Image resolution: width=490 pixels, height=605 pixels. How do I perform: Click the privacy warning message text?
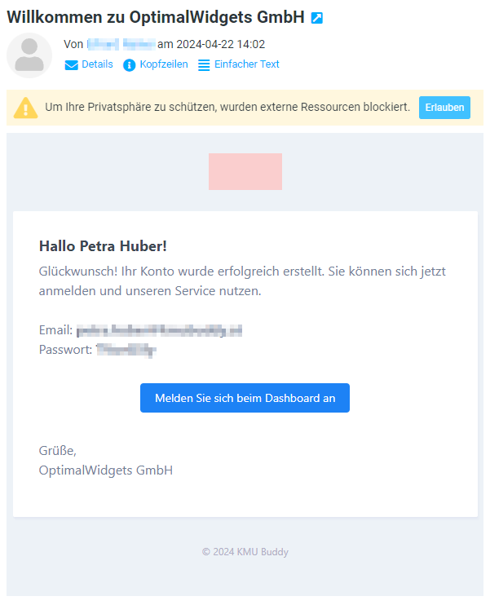(227, 107)
